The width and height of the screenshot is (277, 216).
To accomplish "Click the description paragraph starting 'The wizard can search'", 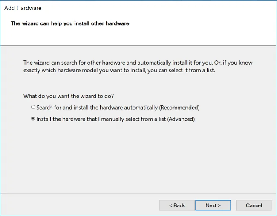I will (138, 66).
